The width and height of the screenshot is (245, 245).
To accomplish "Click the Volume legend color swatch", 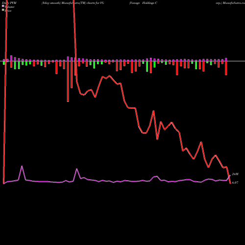I will 3,6.
